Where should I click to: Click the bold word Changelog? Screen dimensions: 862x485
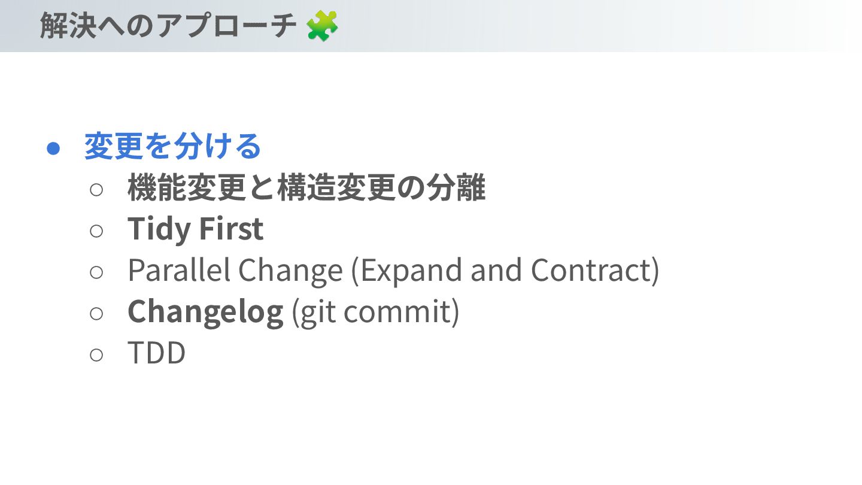click(x=205, y=312)
